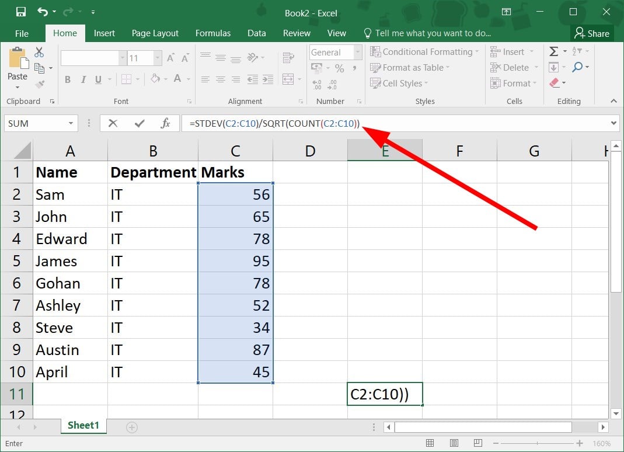Click the Wrap Text icon
This screenshot has width=624, height=452.
click(288, 58)
